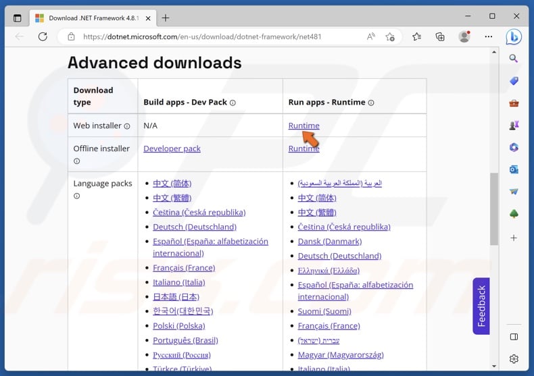Open the Collections icon

click(440, 36)
